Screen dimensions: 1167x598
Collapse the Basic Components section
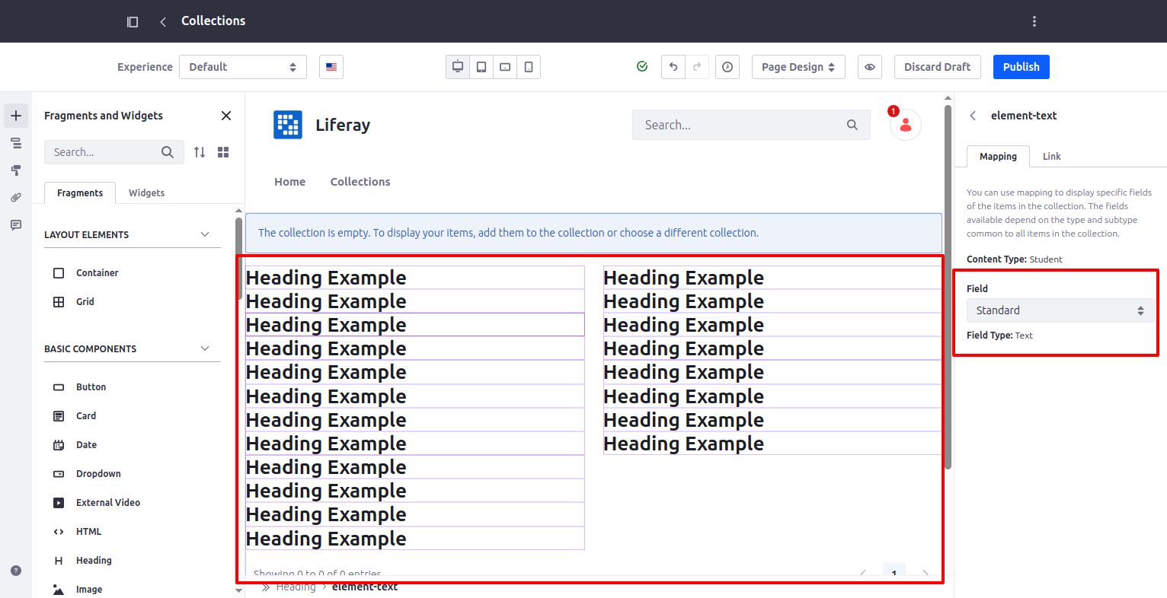[133, 348]
